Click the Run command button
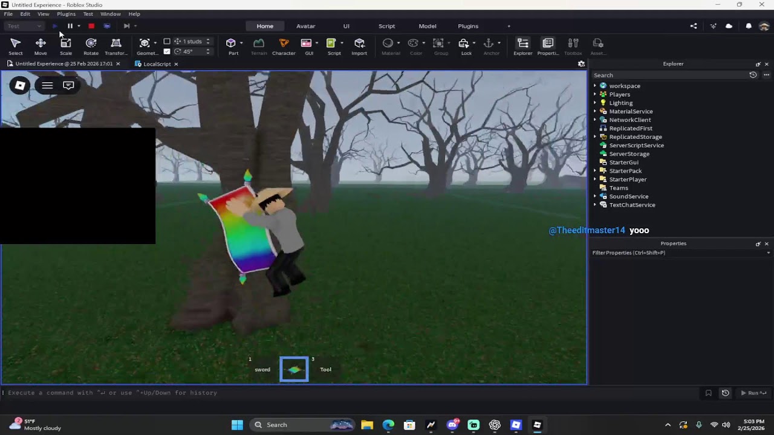Viewport: 774px width, 435px height. pos(753,393)
